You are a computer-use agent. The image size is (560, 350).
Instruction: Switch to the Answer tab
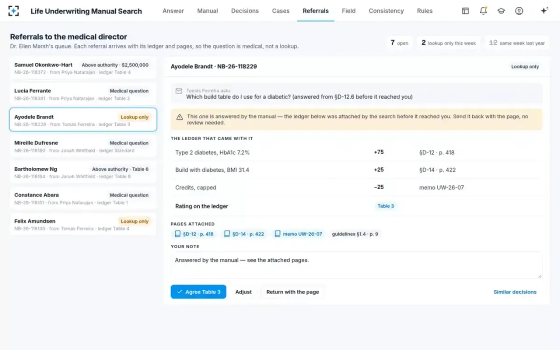[173, 11]
